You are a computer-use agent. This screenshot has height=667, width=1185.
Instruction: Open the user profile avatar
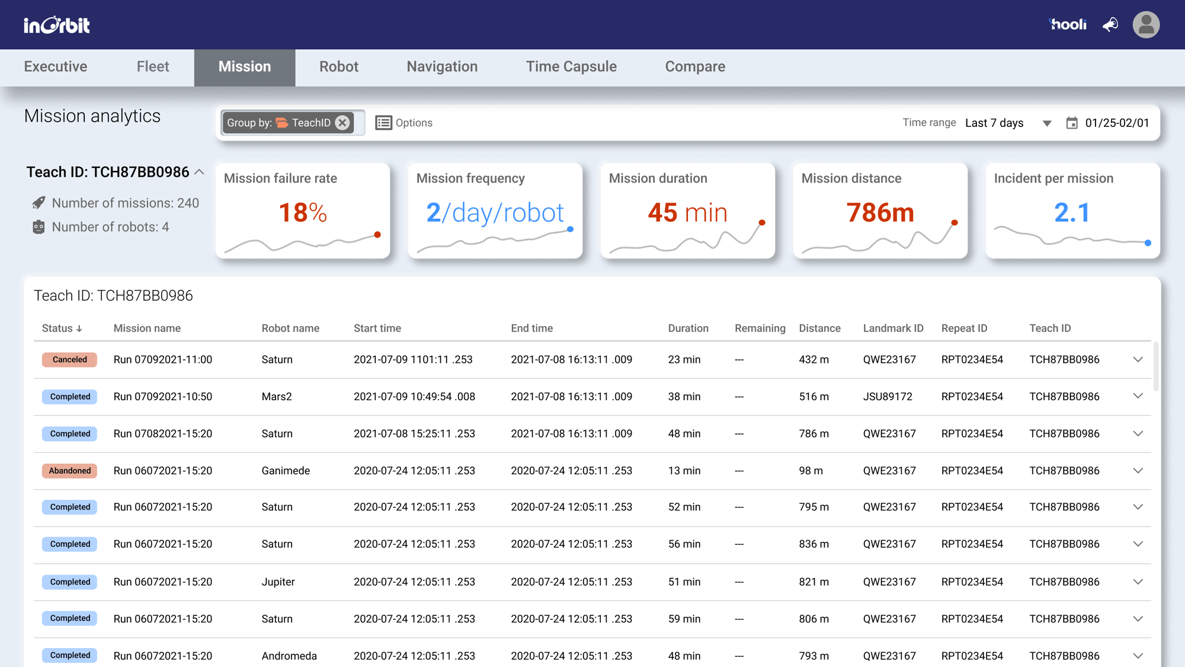(x=1146, y=25)
